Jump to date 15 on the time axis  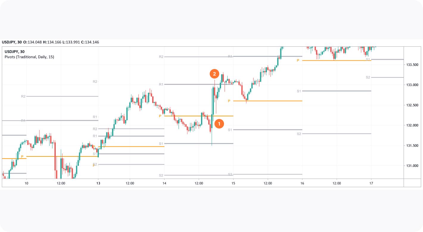click(233, 183)
